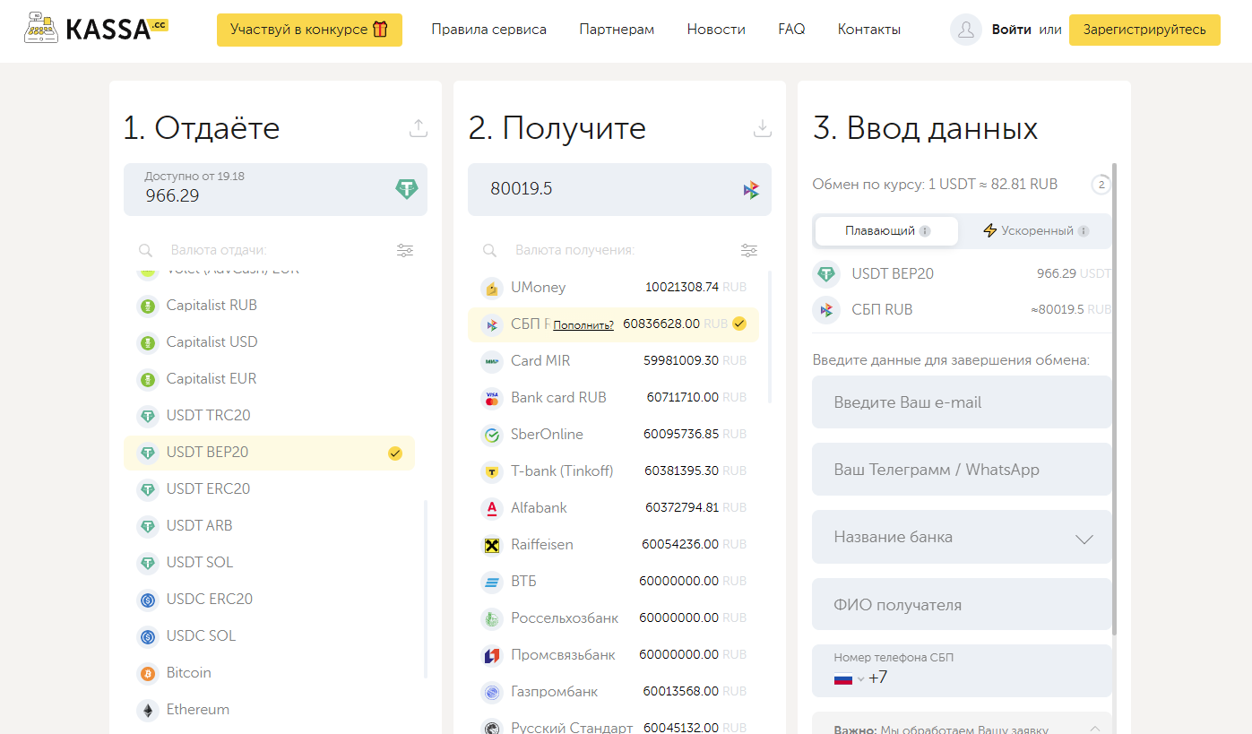1252x734 pixels.
Task: Click the ВТБ logo icon
Action: pos(491,582)
